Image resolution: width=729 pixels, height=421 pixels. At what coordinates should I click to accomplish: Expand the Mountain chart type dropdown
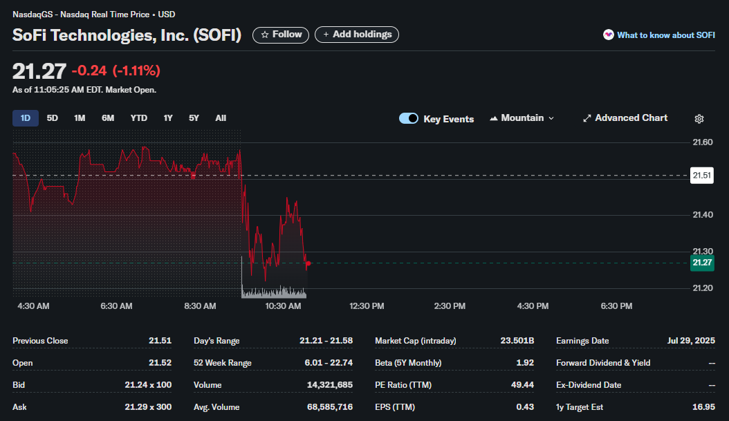[522, 118]
